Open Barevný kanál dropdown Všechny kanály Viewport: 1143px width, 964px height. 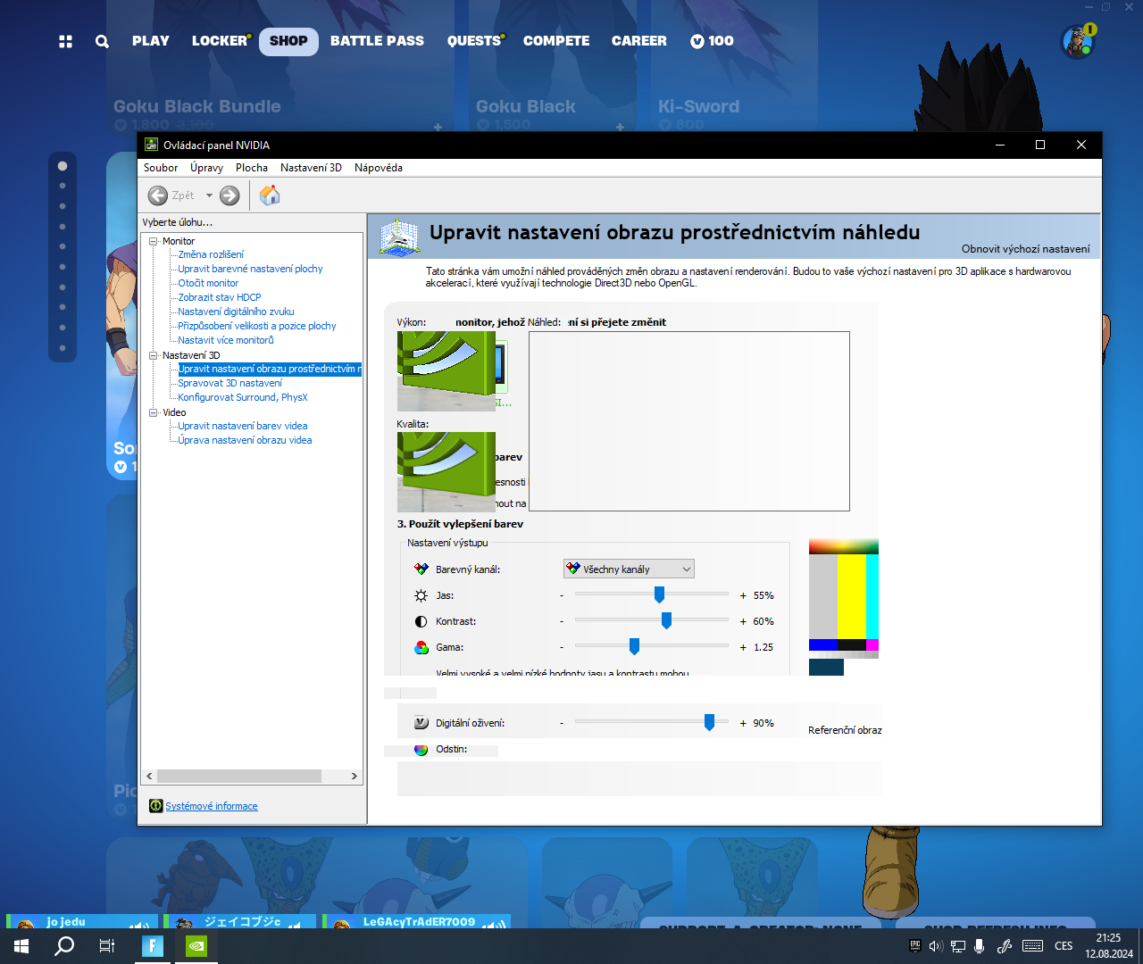coord(629,569)
